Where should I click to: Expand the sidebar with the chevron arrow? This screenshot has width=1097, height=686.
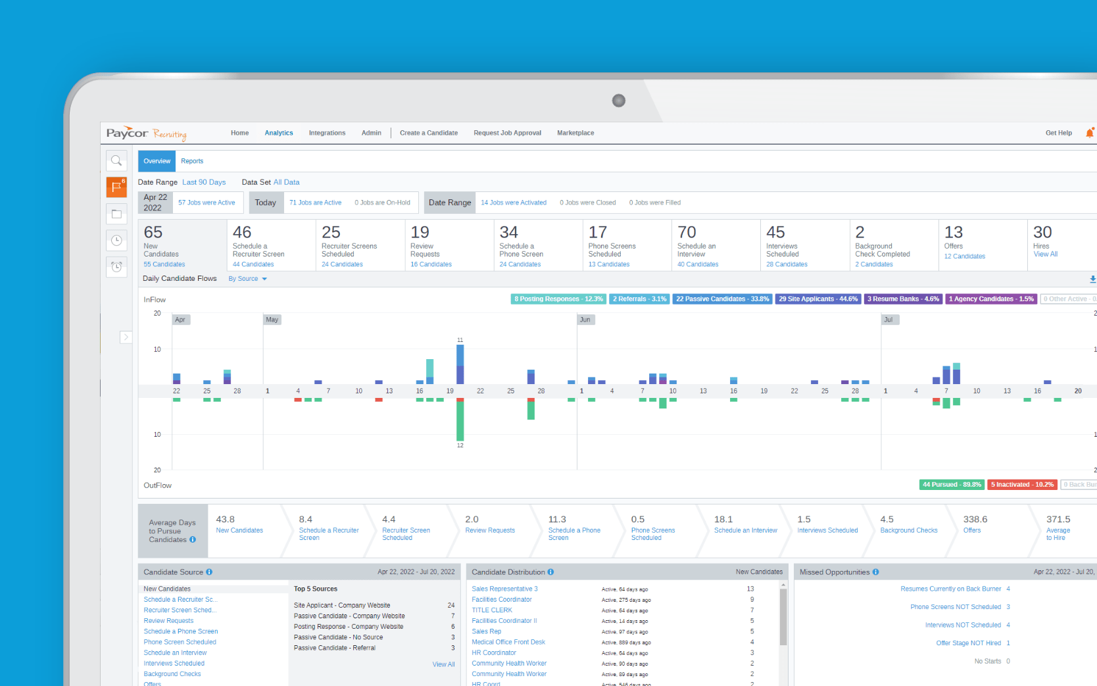pos(126,337)
